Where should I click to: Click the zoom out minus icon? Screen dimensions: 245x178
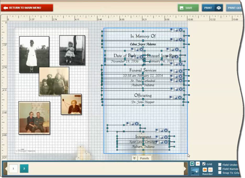[x=197, y=164]
